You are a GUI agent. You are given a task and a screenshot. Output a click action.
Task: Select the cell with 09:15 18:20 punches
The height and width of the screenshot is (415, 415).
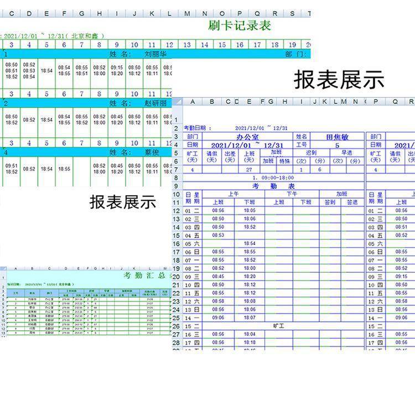pos(117,74)
